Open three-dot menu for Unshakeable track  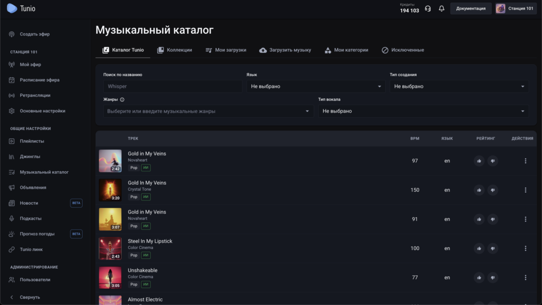(525, 278)
